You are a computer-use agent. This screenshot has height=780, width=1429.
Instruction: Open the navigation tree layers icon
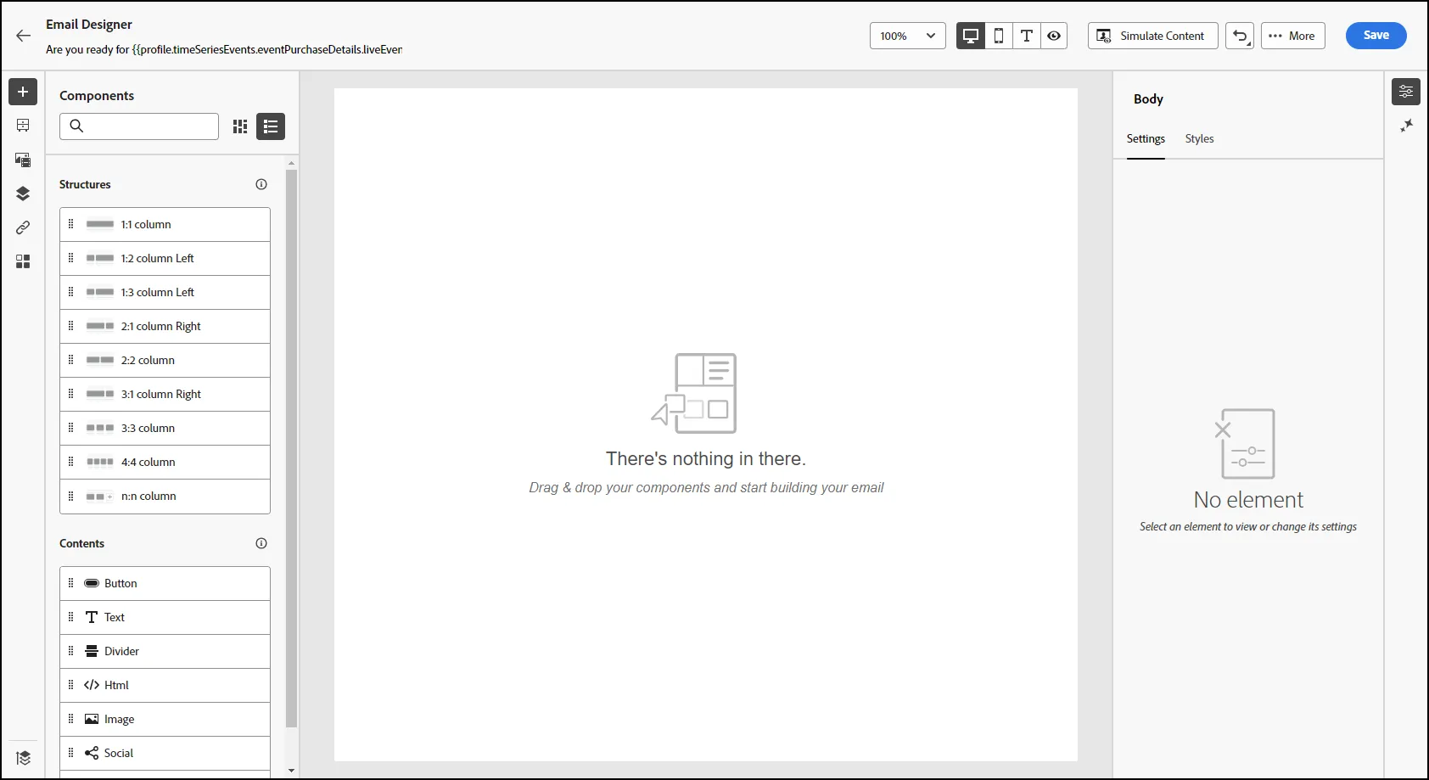tap(23, 194)
